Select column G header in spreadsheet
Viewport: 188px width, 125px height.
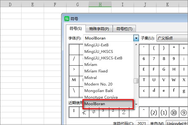(77, 4)
